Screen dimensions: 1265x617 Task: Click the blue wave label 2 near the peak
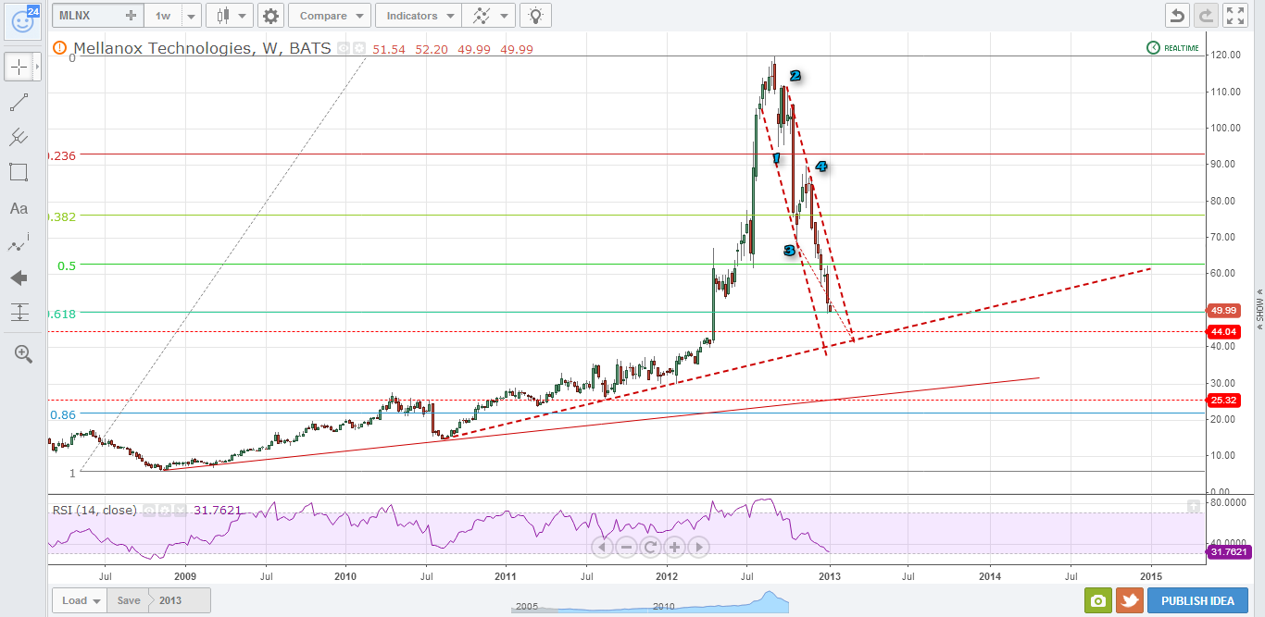tap(795, 76)
